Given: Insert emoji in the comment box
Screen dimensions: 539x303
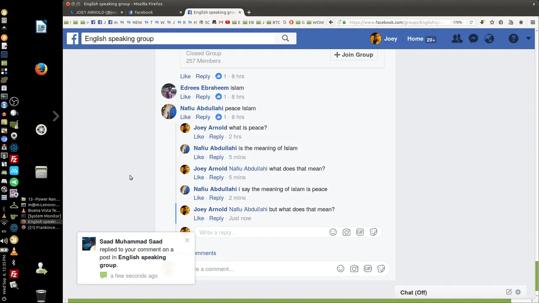Looking at the screenshot, I should click(341, 269).
